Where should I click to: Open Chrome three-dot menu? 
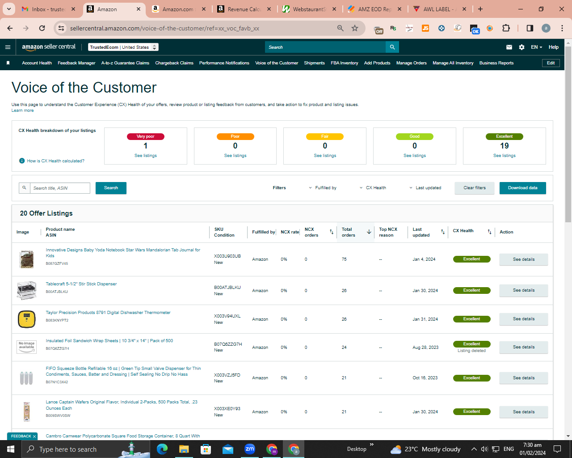point(562,28)
